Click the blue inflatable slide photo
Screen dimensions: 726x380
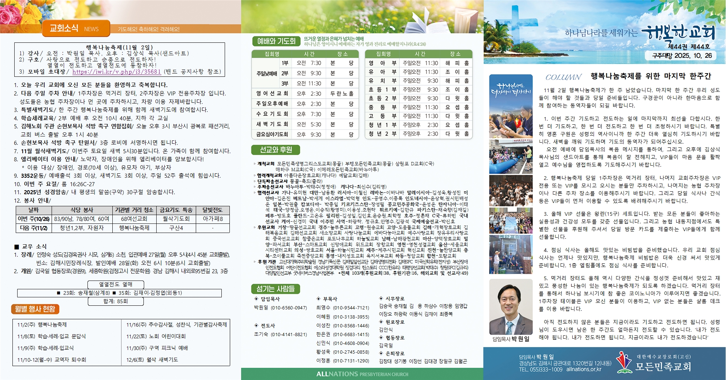coord(511,157)
